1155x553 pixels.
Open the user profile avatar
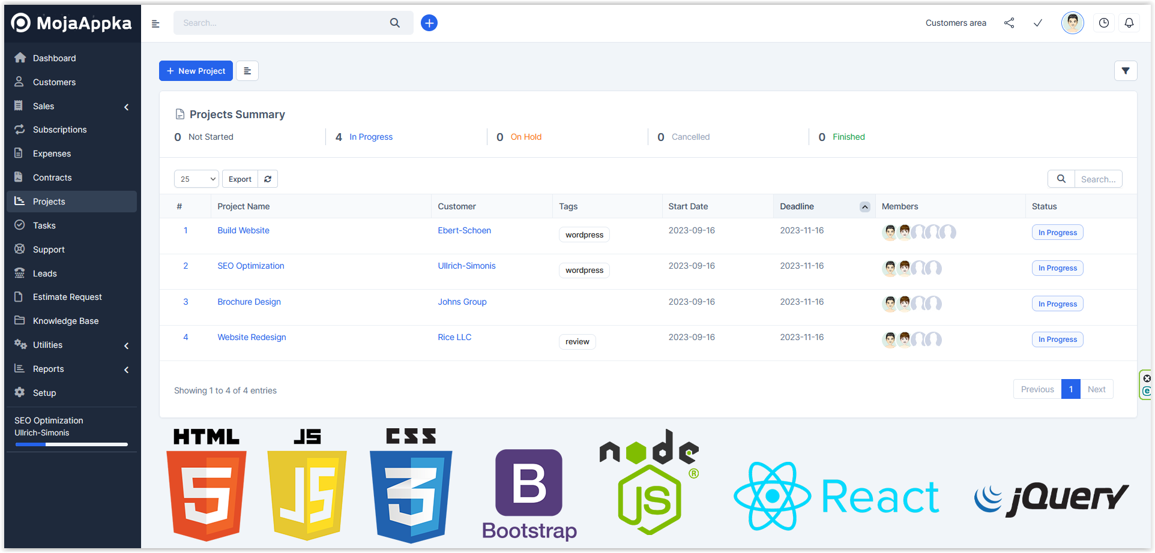pos(1073,23)
